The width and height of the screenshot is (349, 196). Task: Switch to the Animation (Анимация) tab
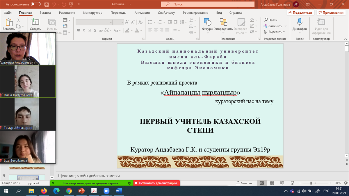(x=142, y=13)
